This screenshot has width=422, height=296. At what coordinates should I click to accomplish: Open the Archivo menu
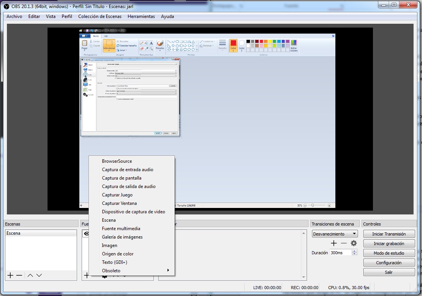pyautogui.click(x=14, y=16)
